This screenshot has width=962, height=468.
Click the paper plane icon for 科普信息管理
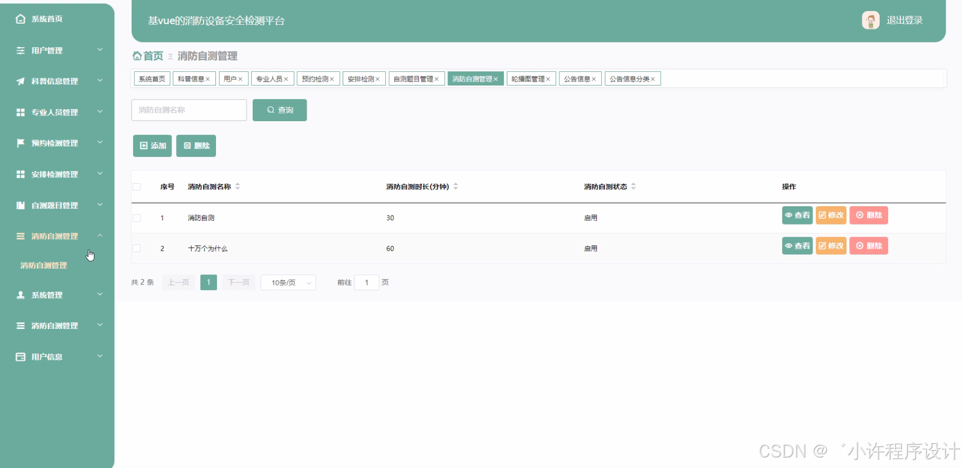tap(20, 81)
